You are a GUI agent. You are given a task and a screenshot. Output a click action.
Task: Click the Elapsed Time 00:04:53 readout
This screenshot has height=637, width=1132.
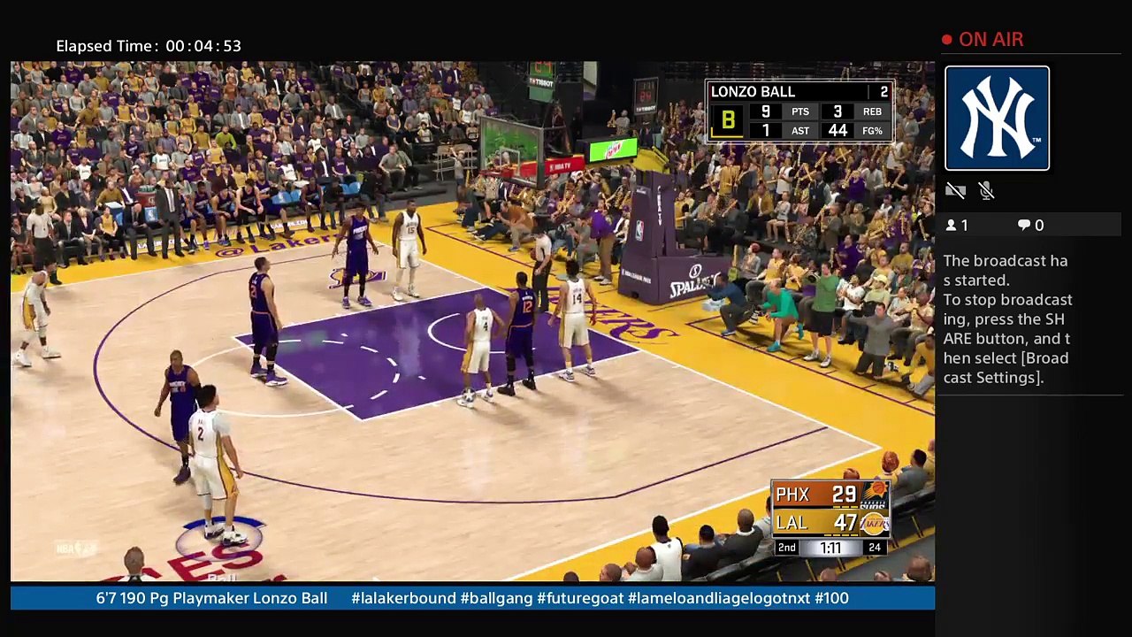pyautogui.click(x=149, y=46)
